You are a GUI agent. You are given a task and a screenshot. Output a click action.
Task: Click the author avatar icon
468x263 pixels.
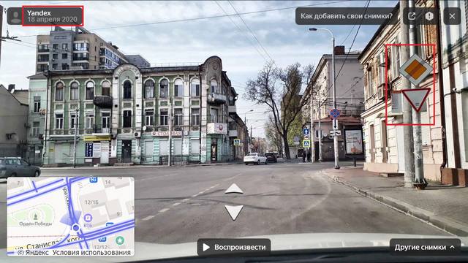click(x=15, y=16)
